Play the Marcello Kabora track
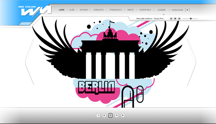Screen dimensions: 216x124 coord(171,18)
